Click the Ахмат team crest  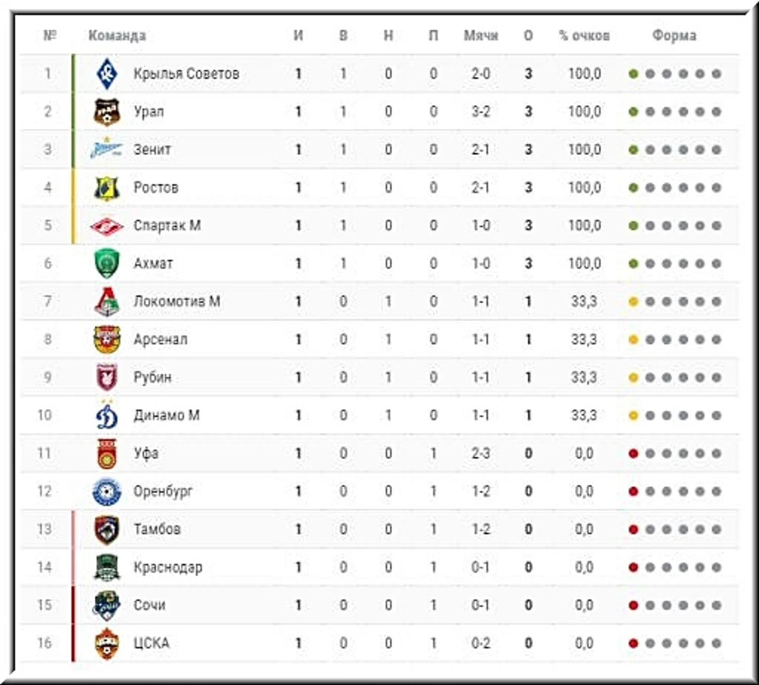pos(107,263)
